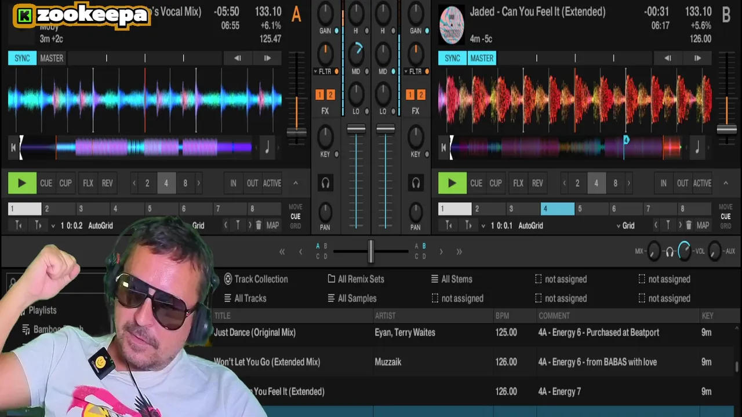The image size is (742, 417).
Task: Click single right arrow beside crossfader
Action: pos(441,251)
